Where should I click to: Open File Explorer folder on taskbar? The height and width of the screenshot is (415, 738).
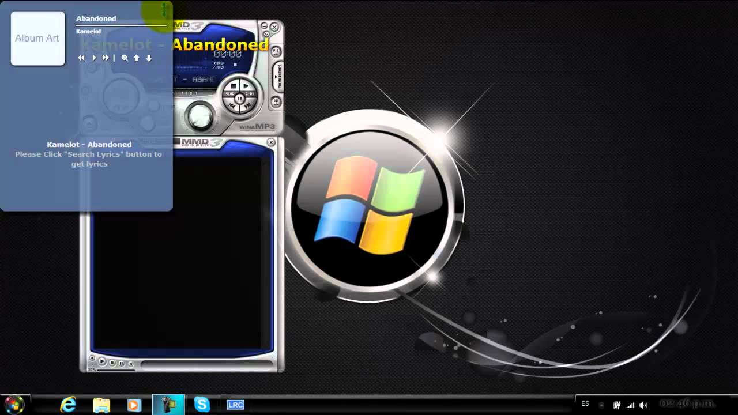point(101,405)
